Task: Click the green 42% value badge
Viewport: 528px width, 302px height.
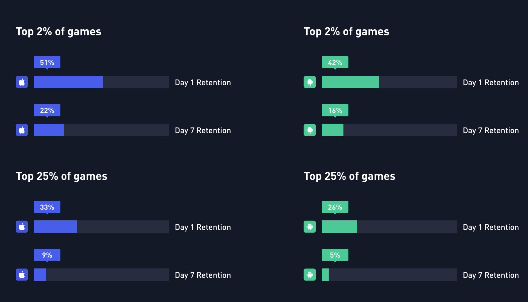Action: [x=335, y=62]
